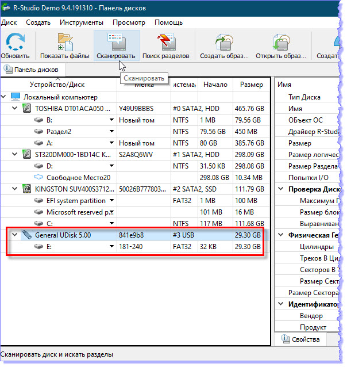Select the TOSHIBA DT01ACA050 drive icon
Viewport: 347px width, 367px height.
click(x=27, y=109)
